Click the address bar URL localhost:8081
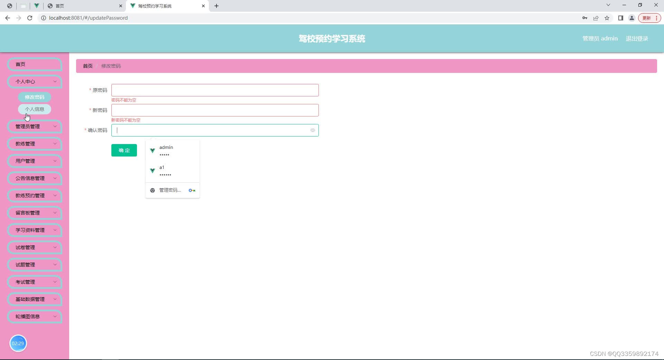Image resolution: width=664 pixels, height=360 pixels. click(88, 18)
